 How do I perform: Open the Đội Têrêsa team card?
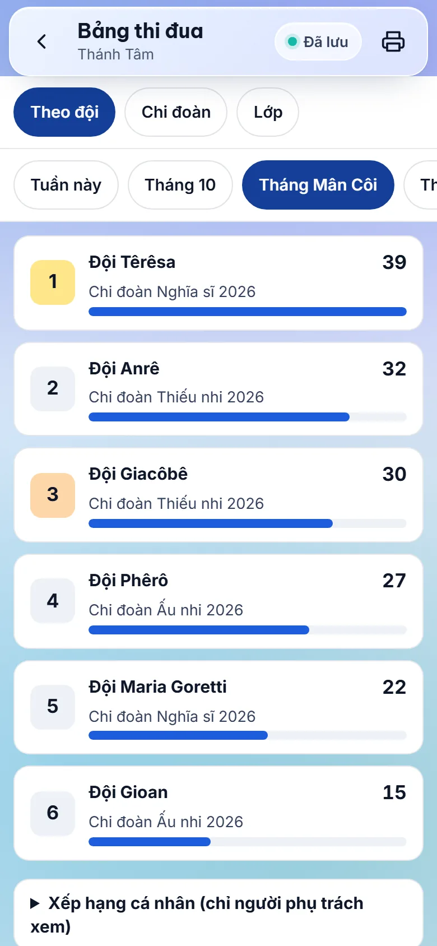[218, 283]
